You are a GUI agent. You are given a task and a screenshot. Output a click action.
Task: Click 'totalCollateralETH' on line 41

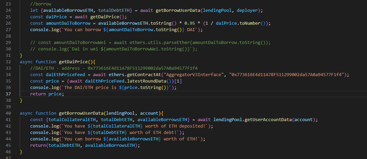click(x=72, y=120)
